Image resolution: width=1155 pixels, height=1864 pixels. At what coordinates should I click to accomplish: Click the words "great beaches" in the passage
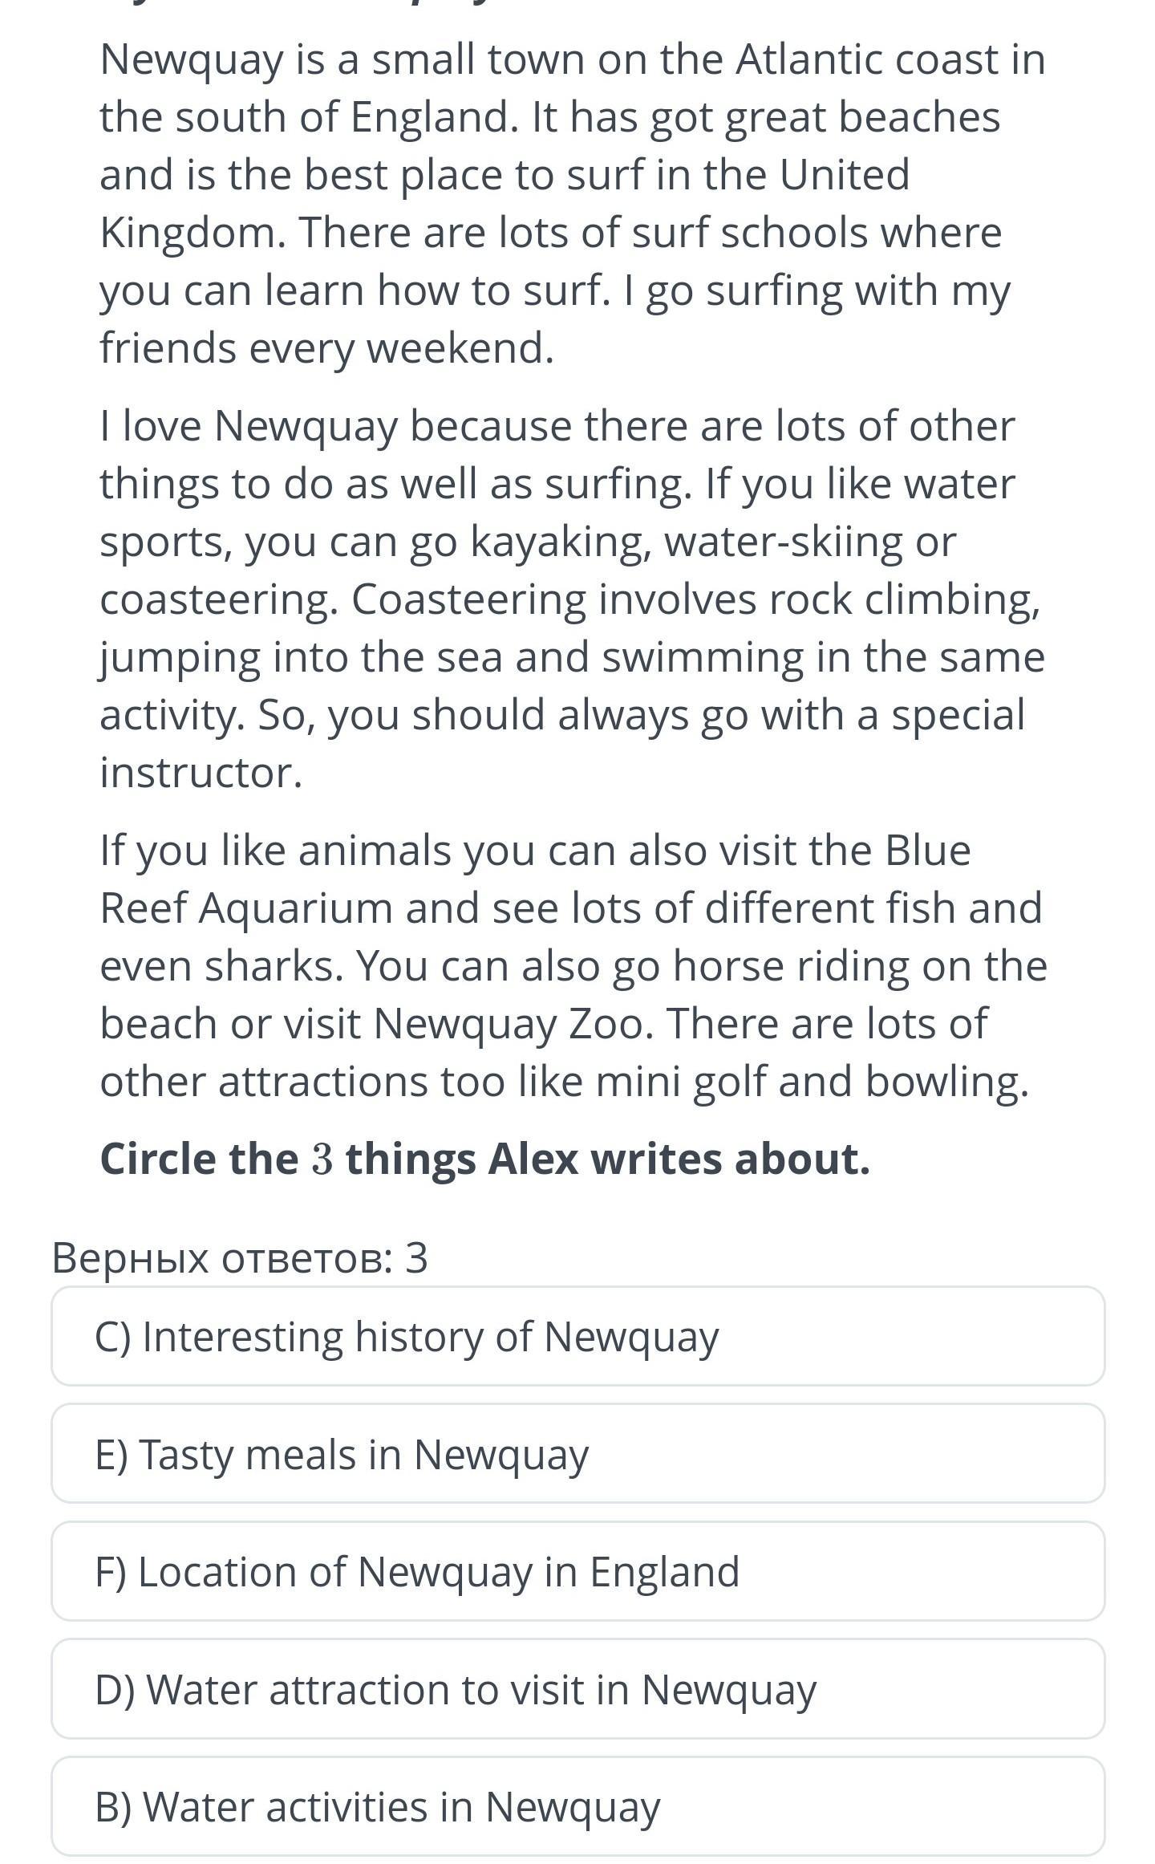[x=862, y=117]
